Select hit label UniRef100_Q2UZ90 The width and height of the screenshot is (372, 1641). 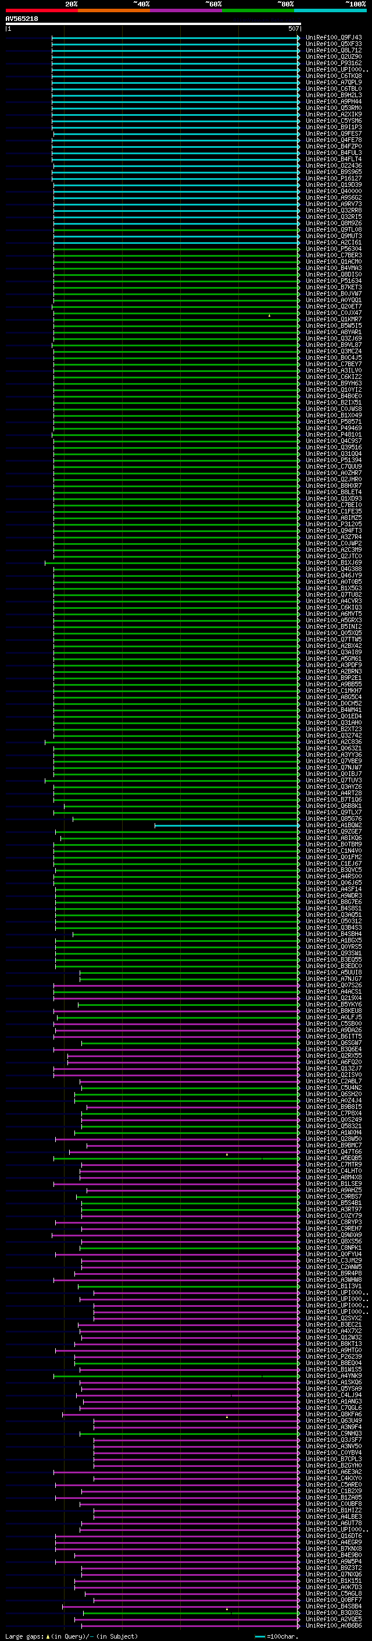click(334, 56)
